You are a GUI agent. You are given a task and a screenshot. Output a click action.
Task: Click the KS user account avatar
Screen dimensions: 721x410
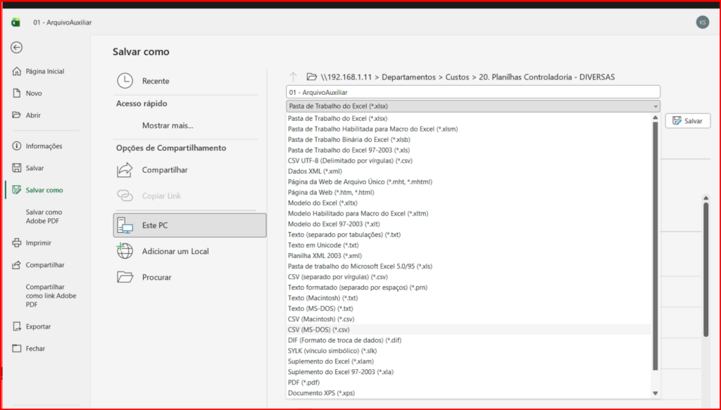click(x=702, y=23)
